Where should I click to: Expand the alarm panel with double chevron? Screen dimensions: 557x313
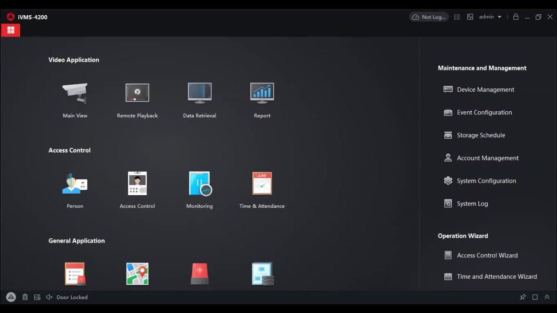tap(547, 297)
